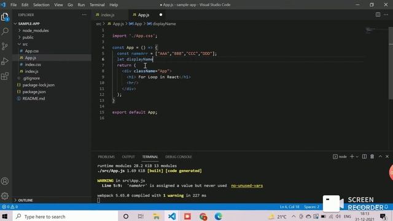Open the Manage gear icon
393x221 pixels.
pyautogui.click(x=5, y=196)
